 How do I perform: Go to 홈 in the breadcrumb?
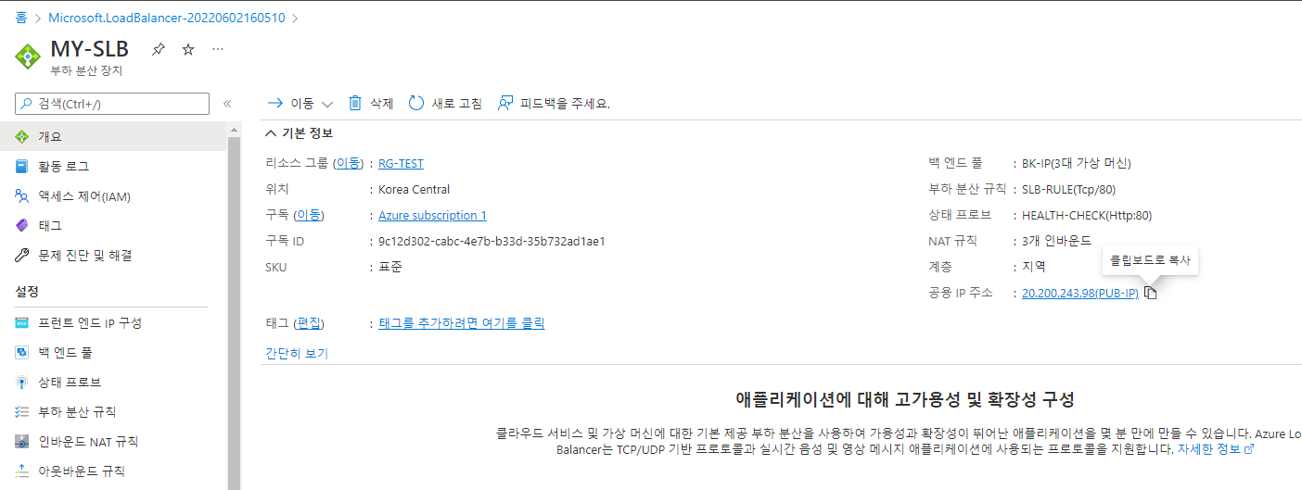click(x=20, y=18)
